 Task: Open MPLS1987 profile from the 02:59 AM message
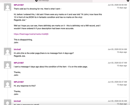coord(19,5)
